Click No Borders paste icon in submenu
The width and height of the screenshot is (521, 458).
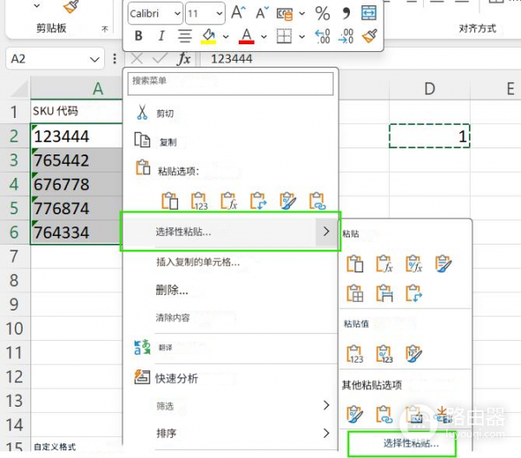[x=355, y=293]
